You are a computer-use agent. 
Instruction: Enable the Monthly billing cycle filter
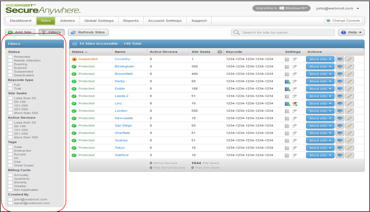(x=10, y=182)
